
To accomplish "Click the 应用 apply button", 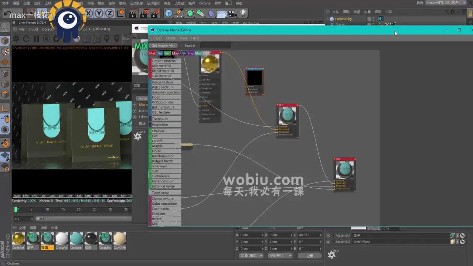I will pyautogui.click(x=310, y=256).
